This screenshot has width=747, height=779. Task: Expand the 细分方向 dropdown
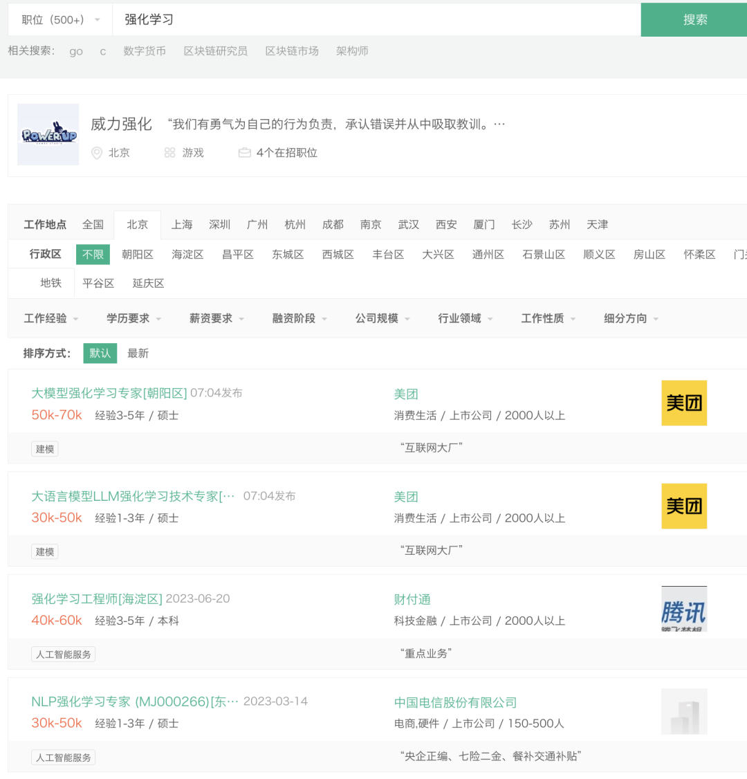click(631, 318)
